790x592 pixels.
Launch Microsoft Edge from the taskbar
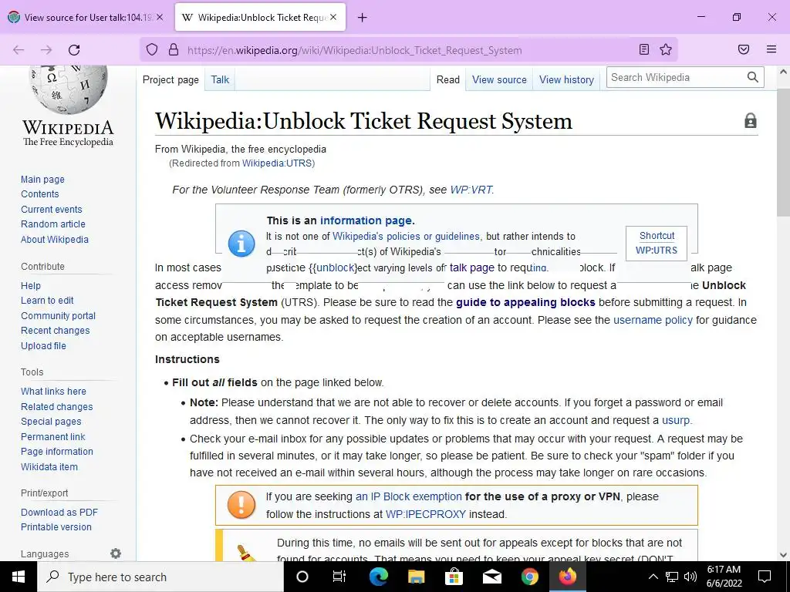pyautogui.click(x=378, y=577)
